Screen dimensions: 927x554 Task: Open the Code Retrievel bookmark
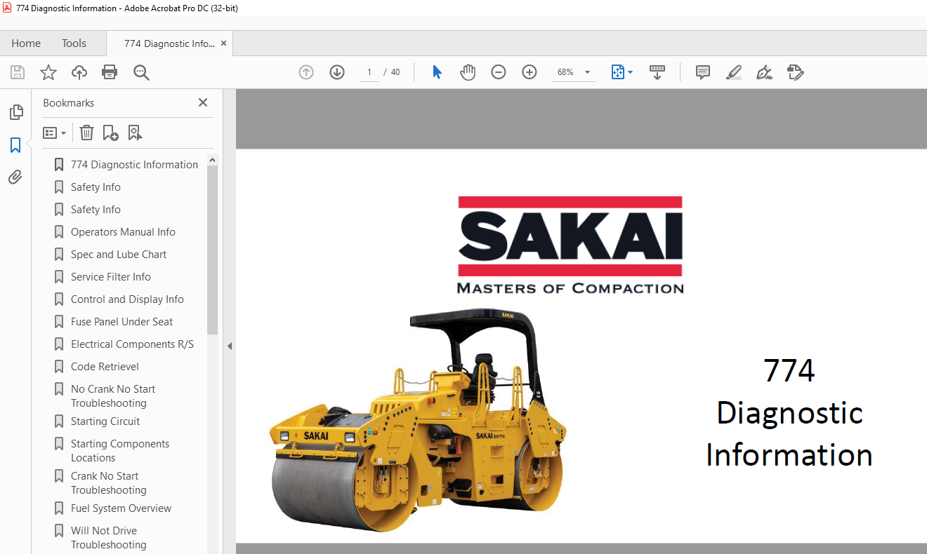coord(105,367)
